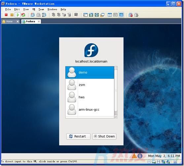184x166 pixels.
Task: Click the red Power Off toolbar icon
Action: point(6,15)
